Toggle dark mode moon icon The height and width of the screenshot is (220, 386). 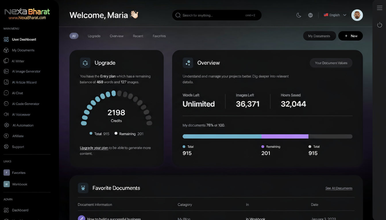[299, 15]
